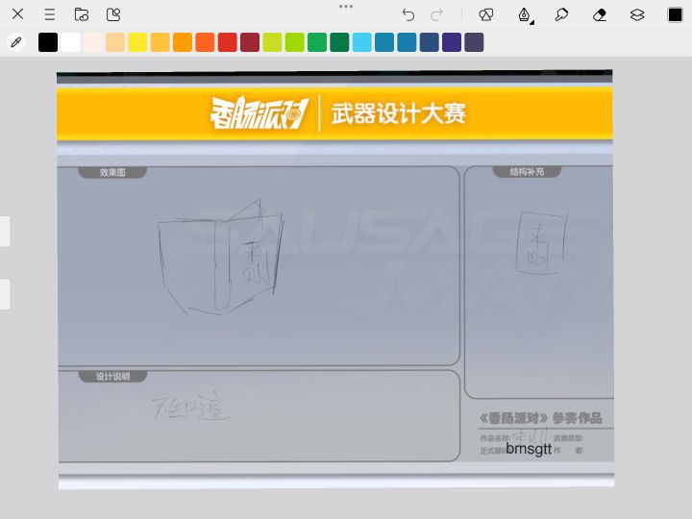Pick the teal blue swatch
Image resolution: width=692 pixels, height=519 pixels.
tap(384, 42)
